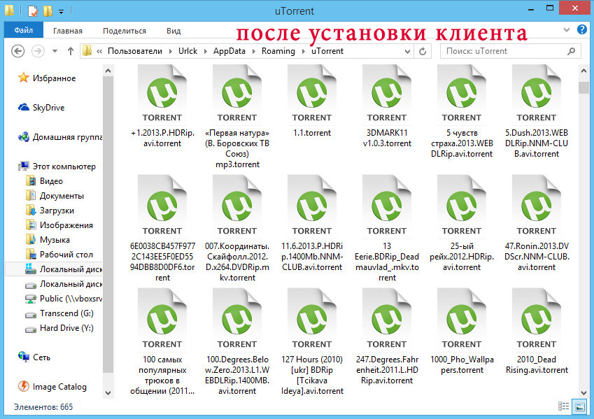Click properties icon in quick access toolbar
The width and height of the screenshot is (594, 419).
(33, 10)
